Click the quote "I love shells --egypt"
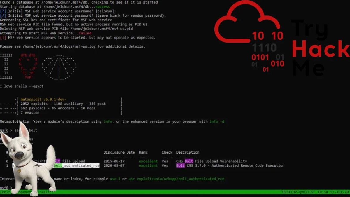Image resolution: width=350 pixels, height=197 pixels. coord(22,86)
